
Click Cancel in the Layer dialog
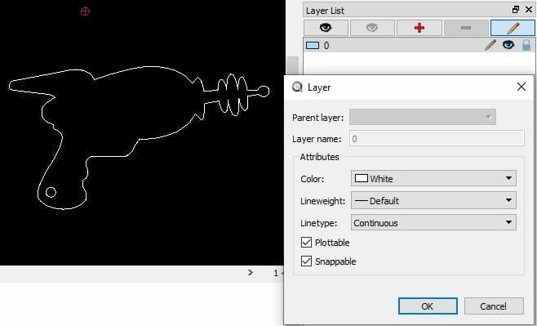coord(494,306)
